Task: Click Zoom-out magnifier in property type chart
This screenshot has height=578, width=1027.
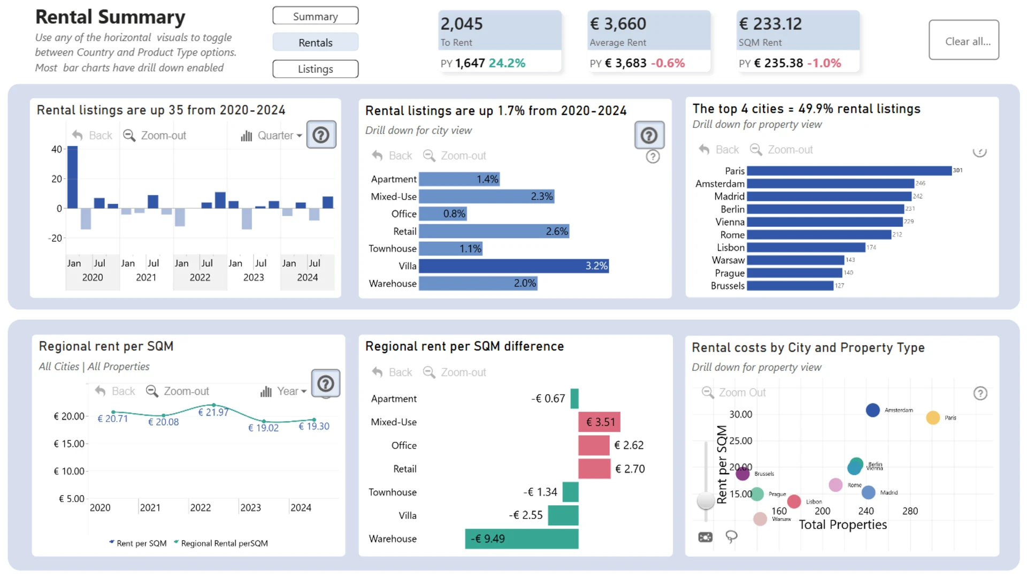Action: pos(429,156)
